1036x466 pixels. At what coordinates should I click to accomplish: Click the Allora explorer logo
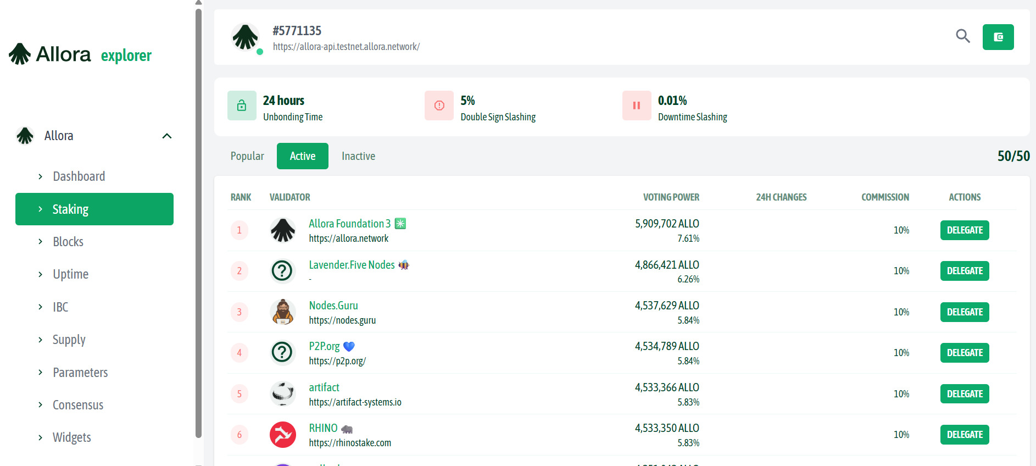[x=80, y=54]
